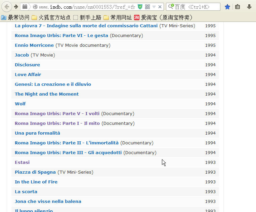
Task: Open the site identity icon beside back arrows
Action: 25,7
